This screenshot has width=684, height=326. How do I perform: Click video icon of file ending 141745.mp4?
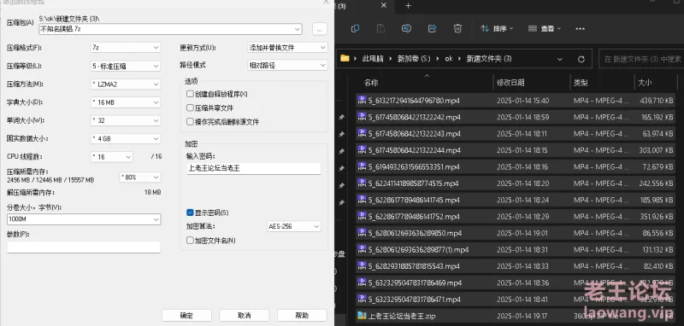(362, 200)
